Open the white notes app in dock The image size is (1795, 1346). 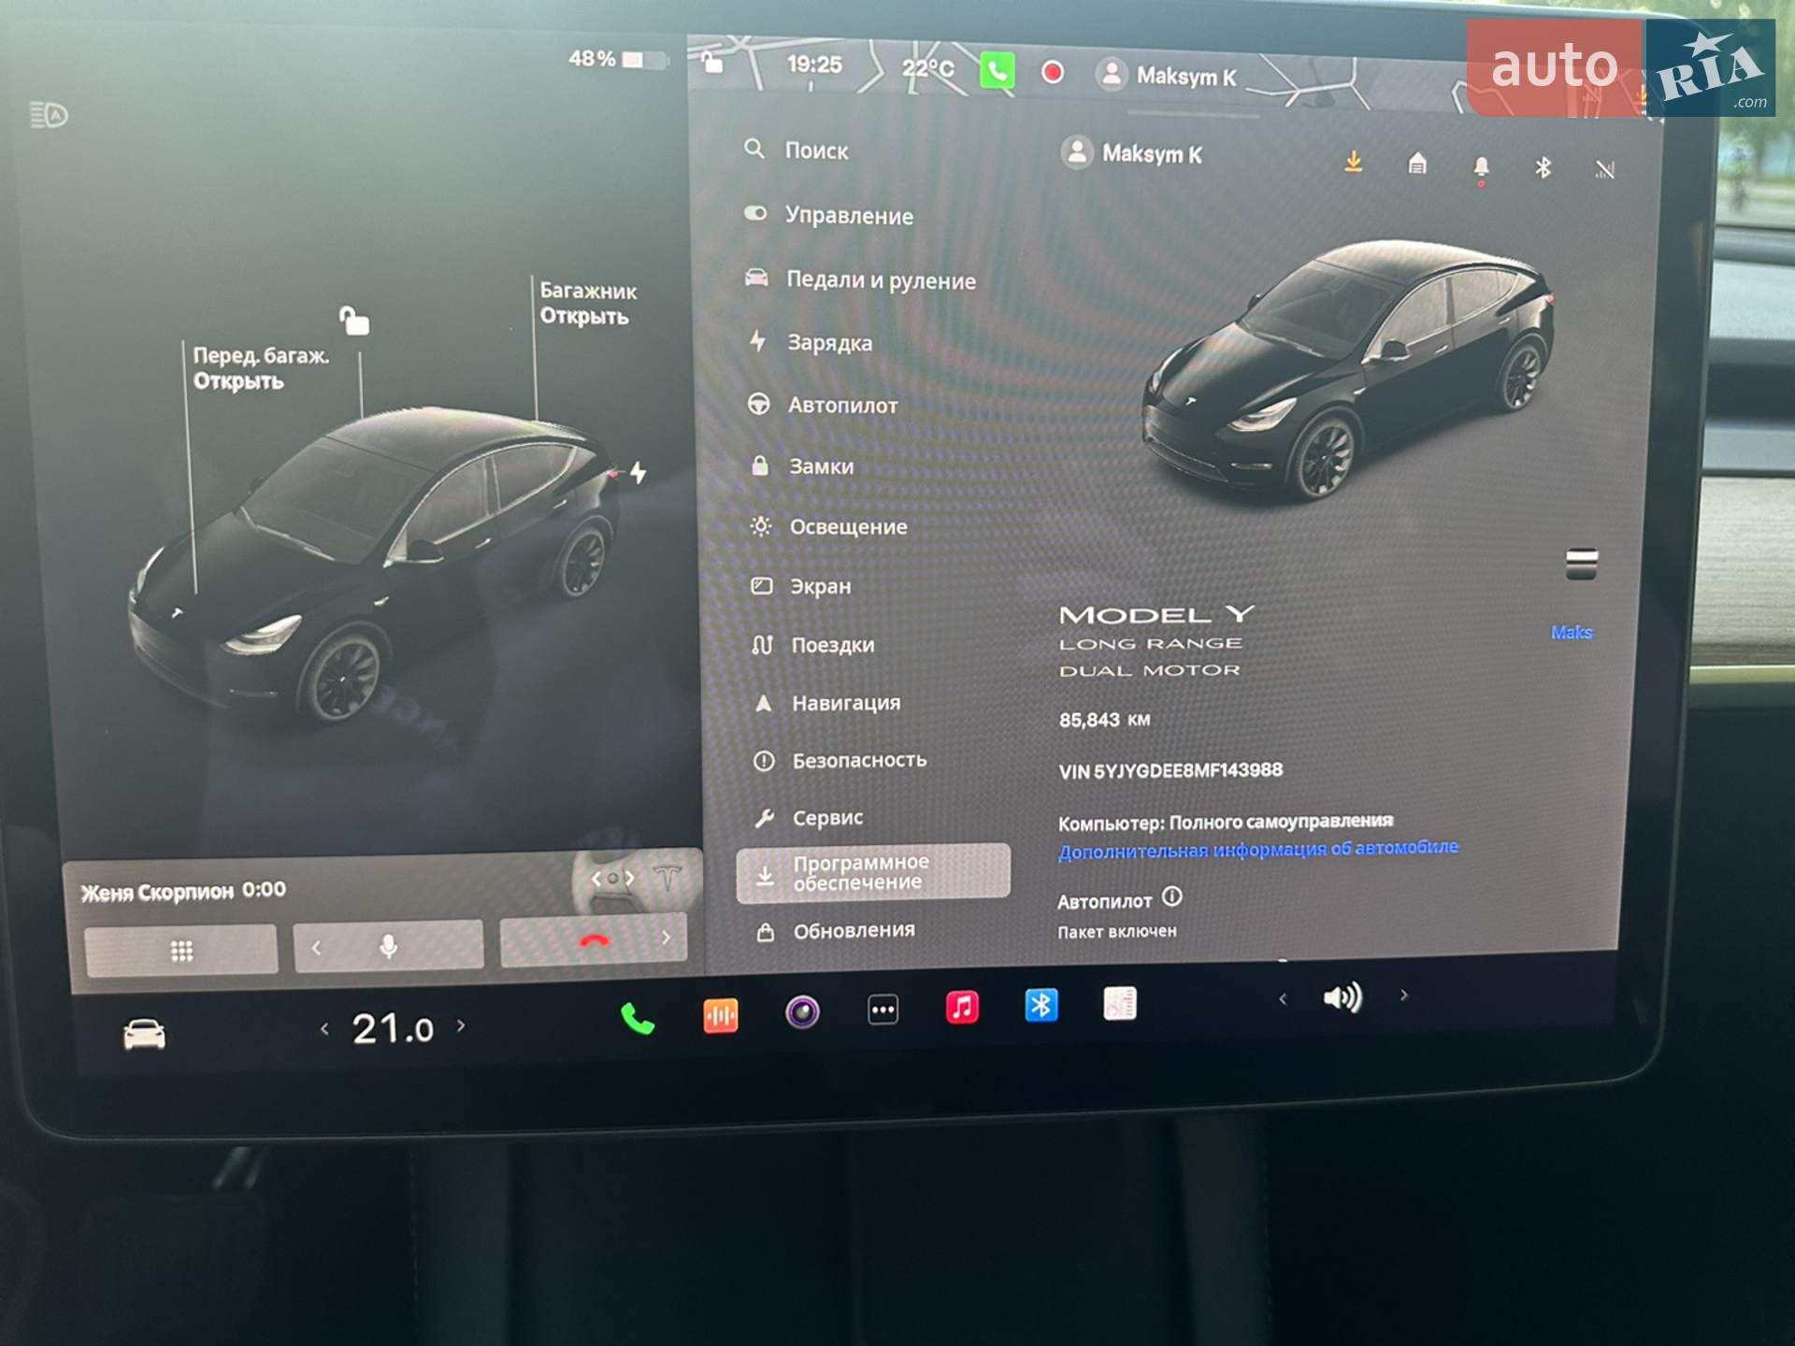[x=1119, y=1003]
